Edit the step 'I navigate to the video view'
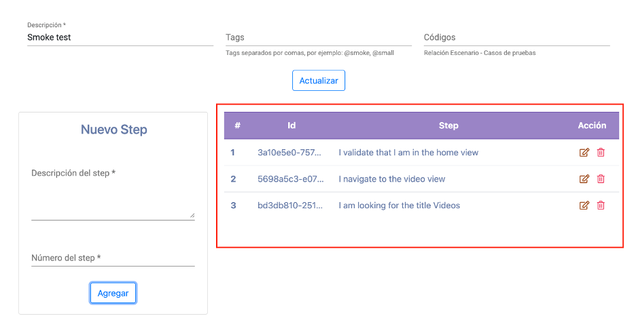This screenshot has width=636, height=331. (x=584, y=179)
